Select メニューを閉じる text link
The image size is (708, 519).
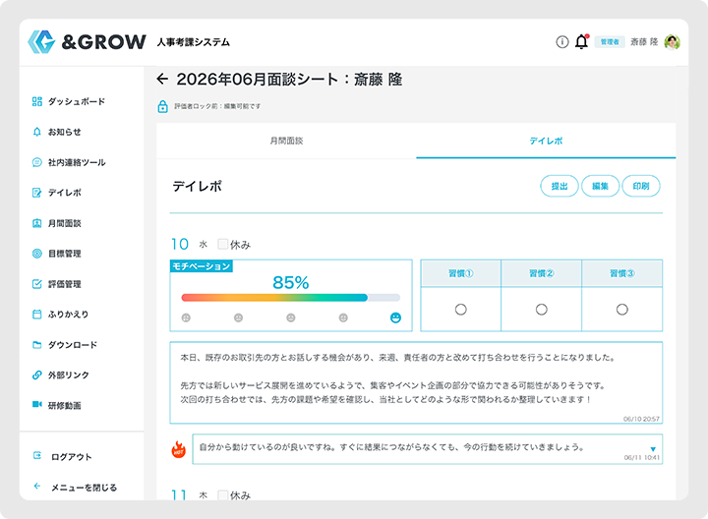84,488
